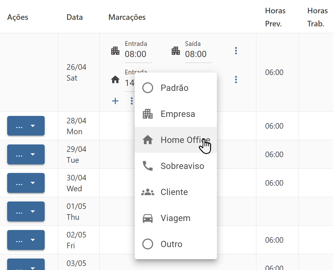Select Outro option in the menu

click(176, 244)
